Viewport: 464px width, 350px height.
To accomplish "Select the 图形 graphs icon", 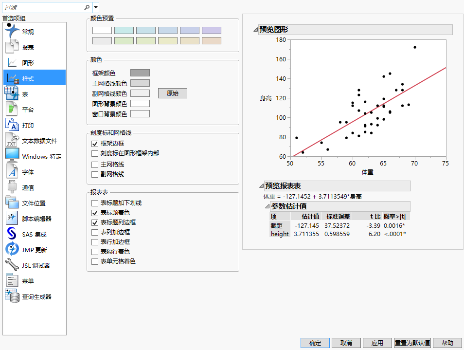I will pos(12,62).
